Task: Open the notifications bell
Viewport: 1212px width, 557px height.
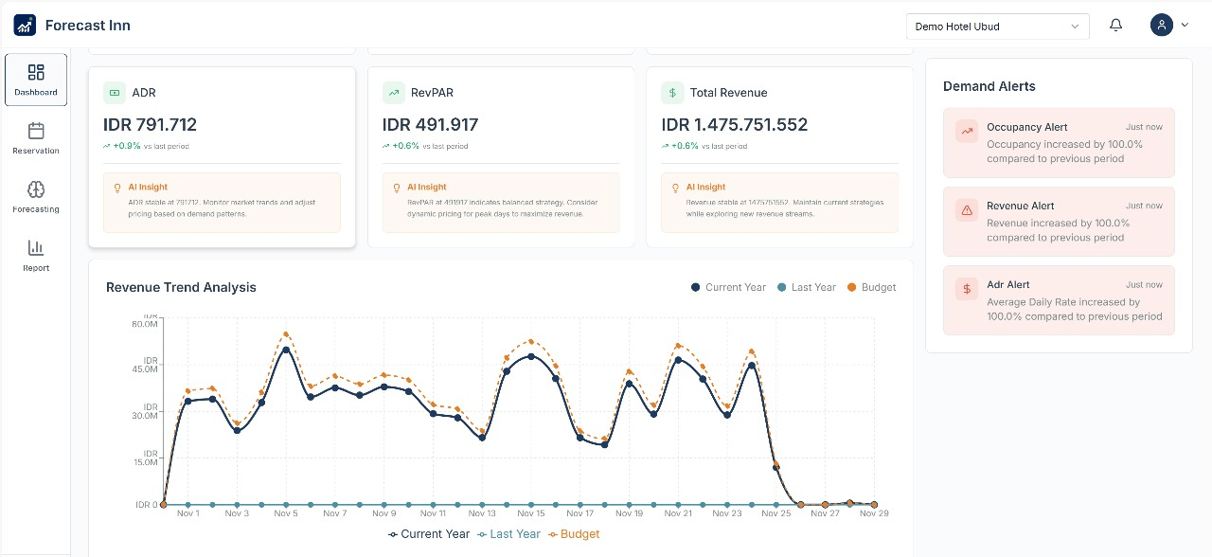Action: (1115, 26)
